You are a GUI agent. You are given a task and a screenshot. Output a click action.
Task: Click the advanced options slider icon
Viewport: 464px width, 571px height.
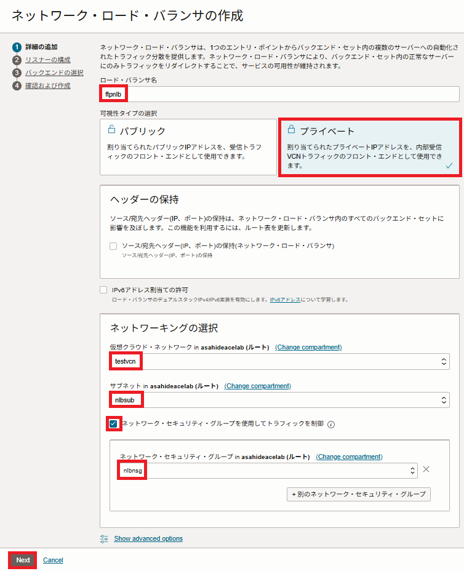[x=104, y=539]
